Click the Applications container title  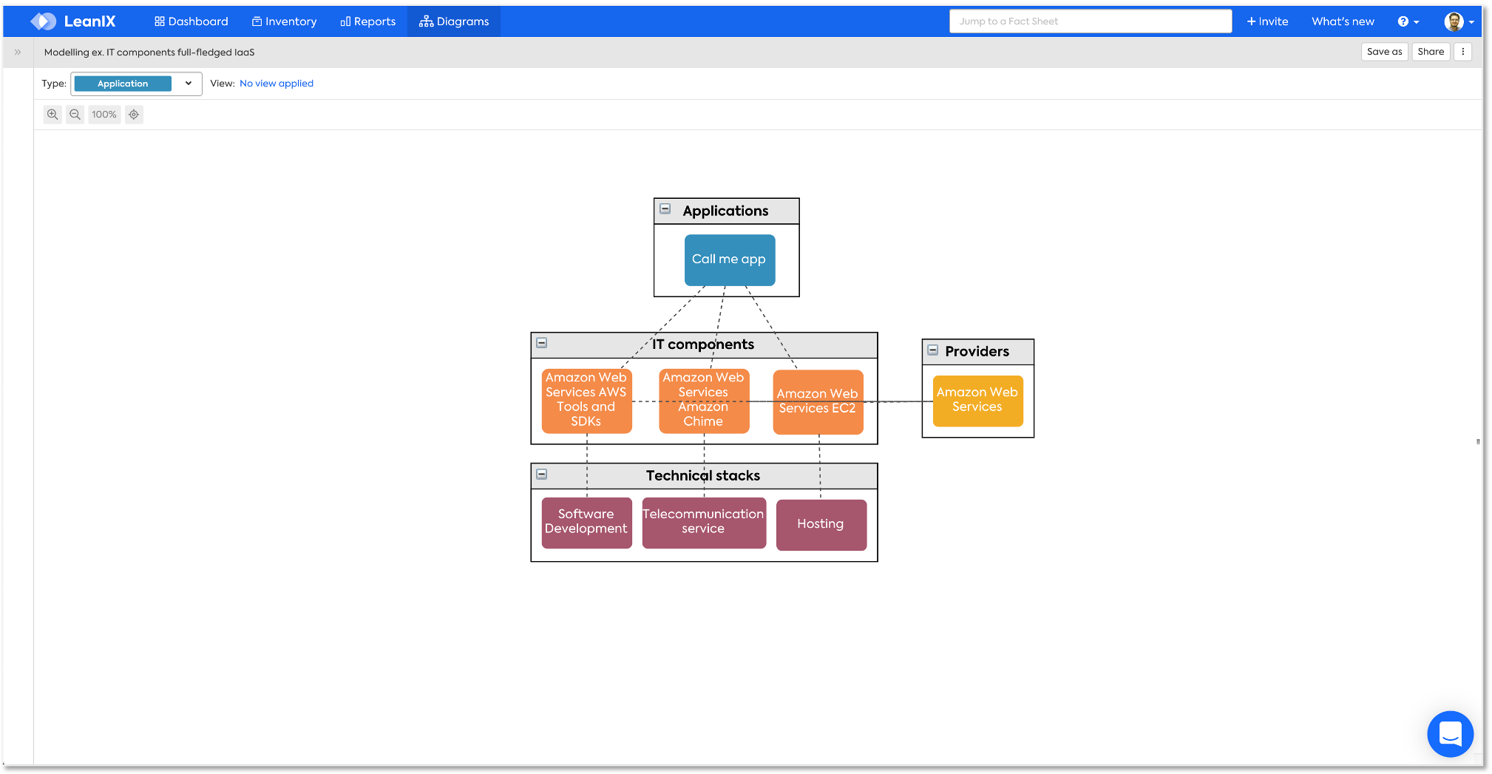pyautogui.click(x=726, y=211)
